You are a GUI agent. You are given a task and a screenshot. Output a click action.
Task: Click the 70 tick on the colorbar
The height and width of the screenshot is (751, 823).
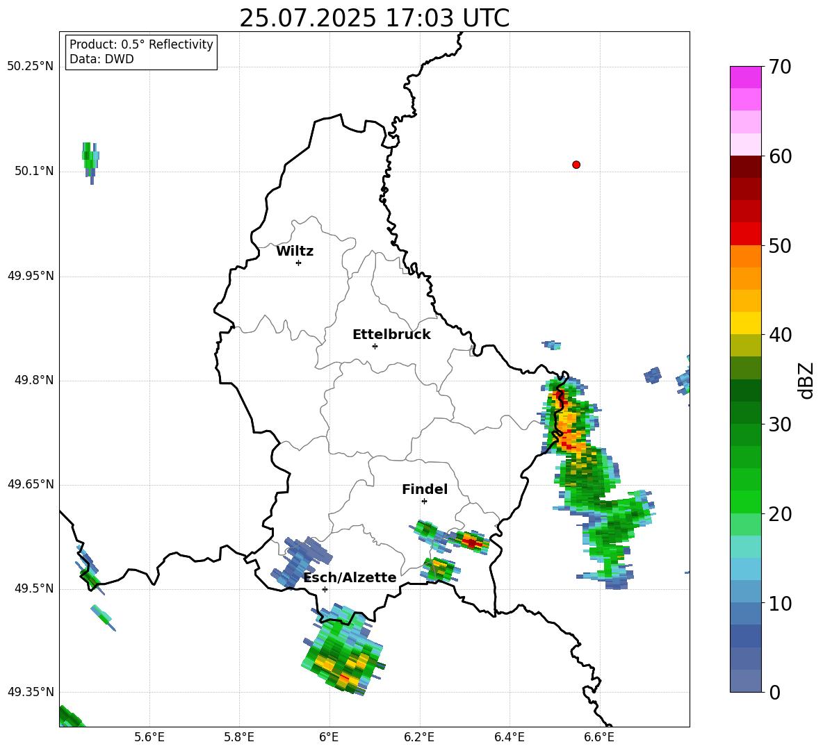(x=779, y=67)
